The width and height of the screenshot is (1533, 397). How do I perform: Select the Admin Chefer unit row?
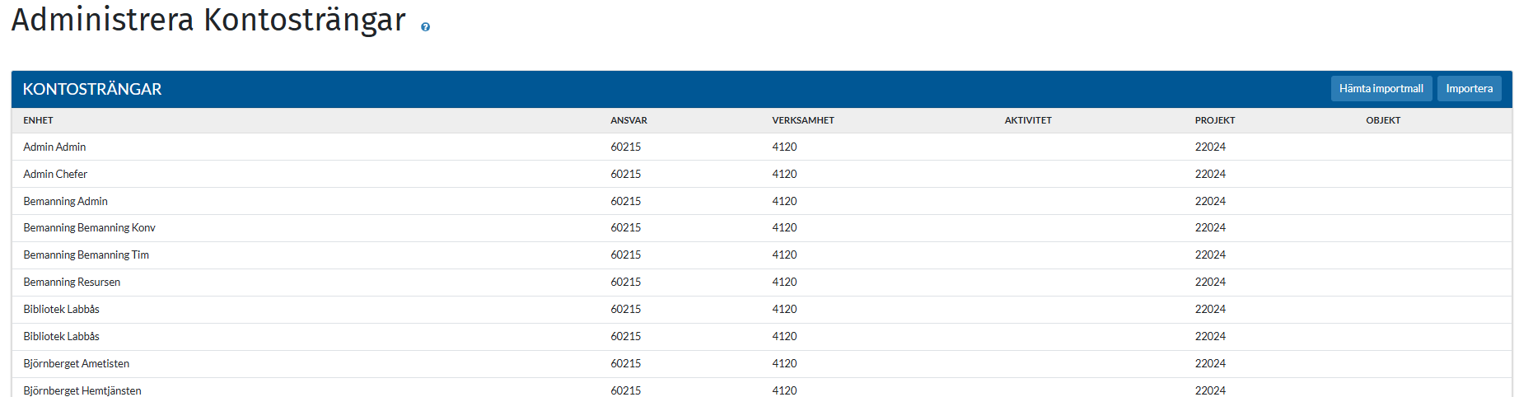[x=55, y=174]
